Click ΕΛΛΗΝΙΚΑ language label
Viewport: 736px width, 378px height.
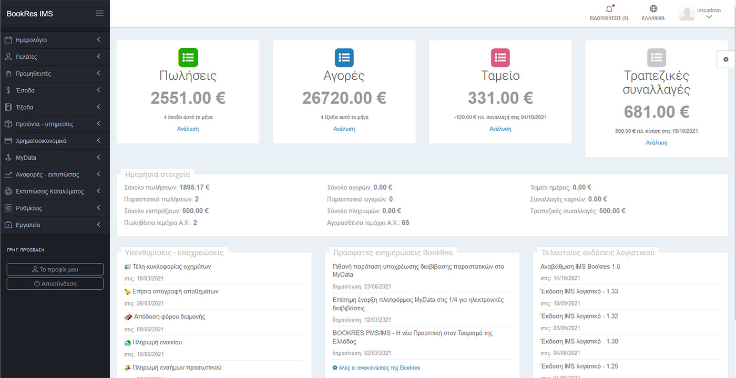click(653, 18)
